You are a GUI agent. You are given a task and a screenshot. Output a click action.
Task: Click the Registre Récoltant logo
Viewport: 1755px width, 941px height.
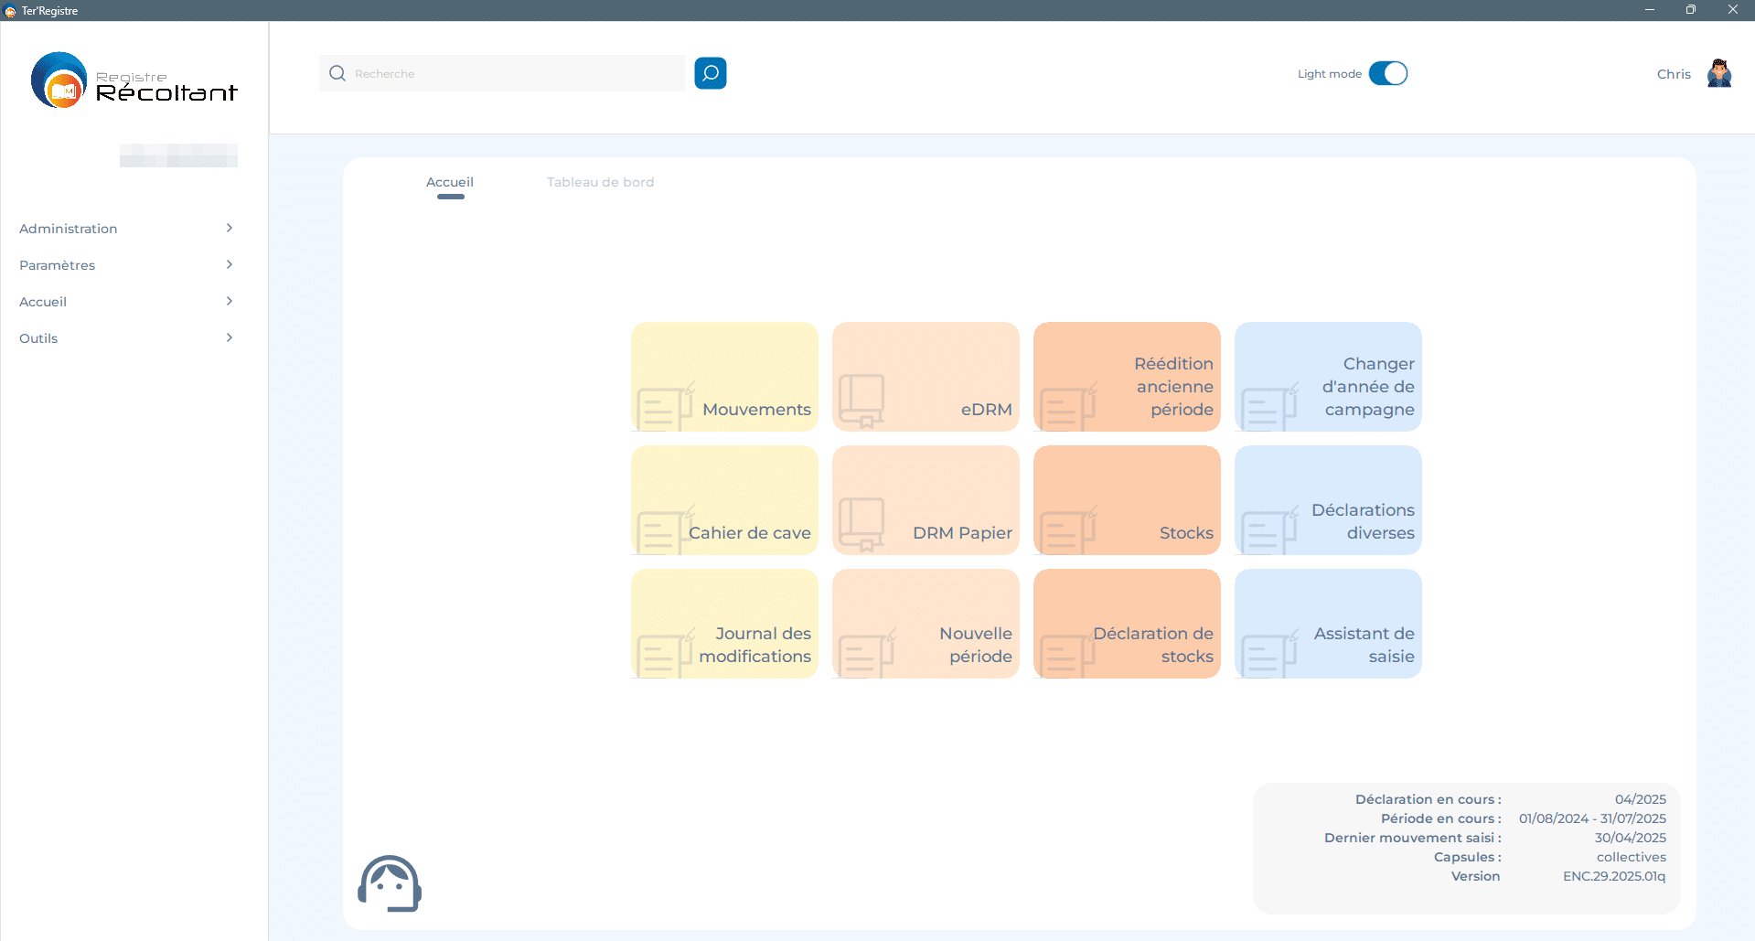(x=134, y=81)
